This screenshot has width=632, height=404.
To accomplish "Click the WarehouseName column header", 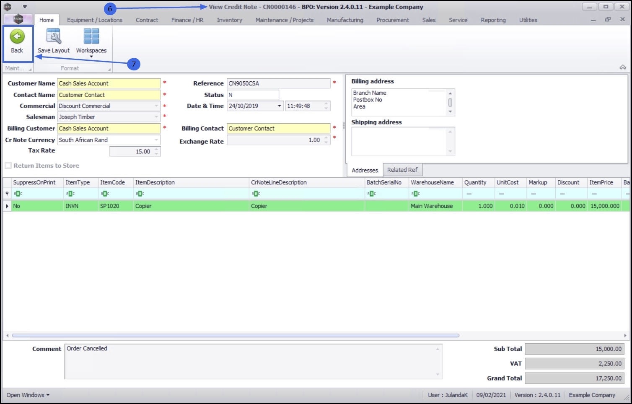I will point(435,182).
